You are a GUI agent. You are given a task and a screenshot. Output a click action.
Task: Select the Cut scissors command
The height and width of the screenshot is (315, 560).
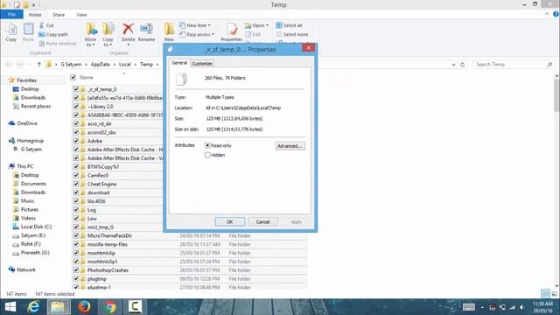46,25
